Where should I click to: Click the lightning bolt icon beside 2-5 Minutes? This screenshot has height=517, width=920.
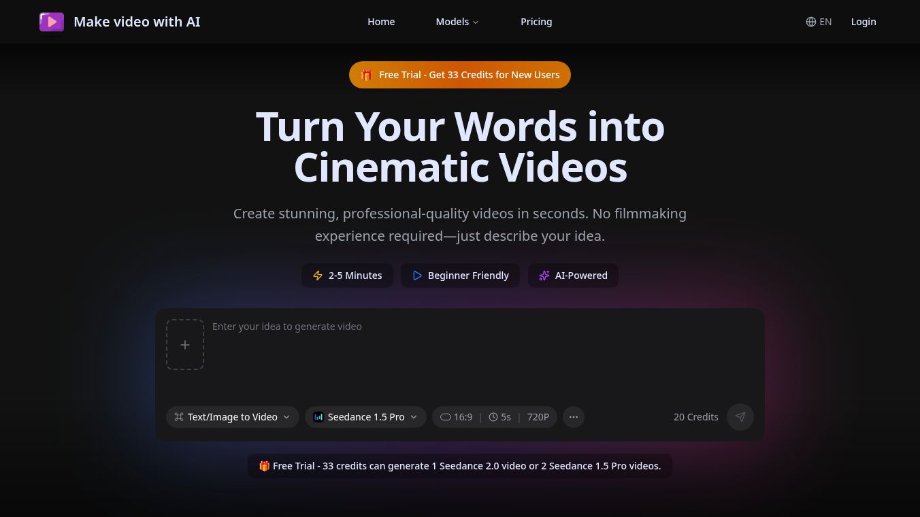pyautogui.click(x=318, y=276)
